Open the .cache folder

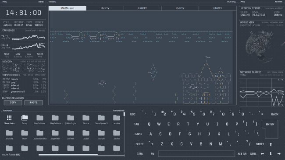117,133
